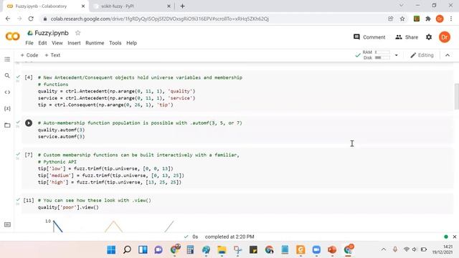Star the Fuzzy.ipynb notebook
Screen dimensions: 459x258
click(x=77, y=33)
